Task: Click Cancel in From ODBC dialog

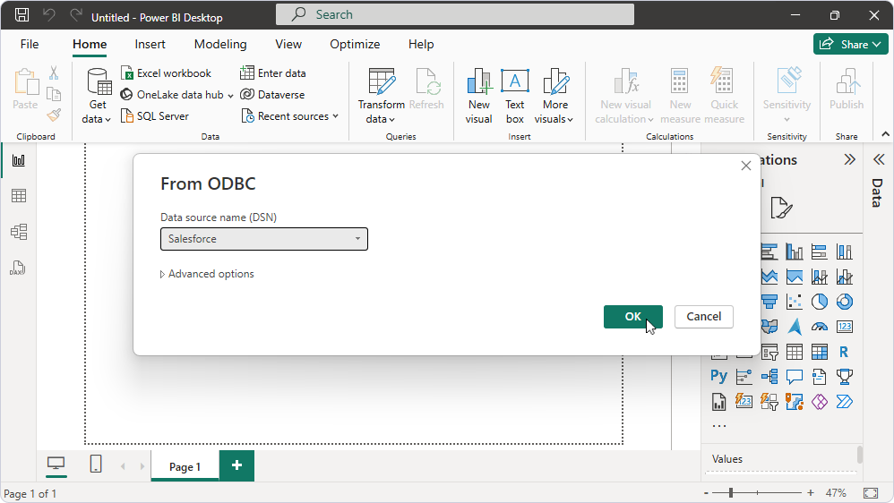Action: [x=703, y=317]
